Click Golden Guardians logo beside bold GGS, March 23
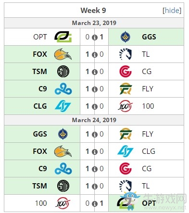Screen dimensions: 189x213 coord(126,37)
